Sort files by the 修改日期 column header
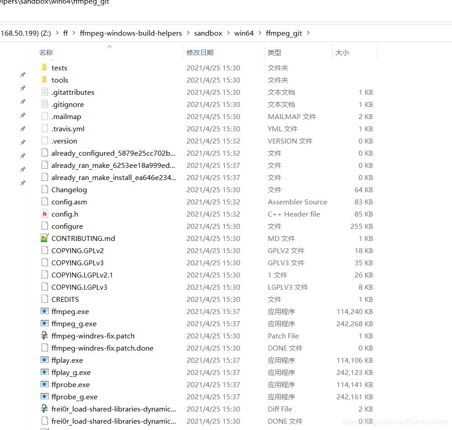 click(x=200, y=53)
